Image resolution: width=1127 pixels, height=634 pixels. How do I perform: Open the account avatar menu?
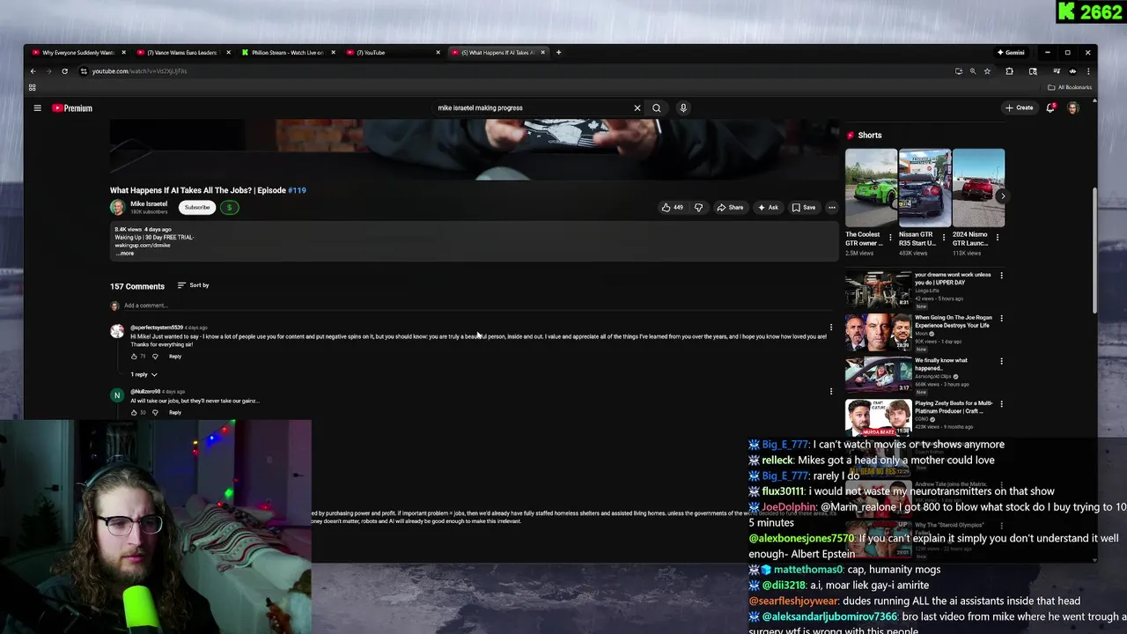[x=1073, y=108]
